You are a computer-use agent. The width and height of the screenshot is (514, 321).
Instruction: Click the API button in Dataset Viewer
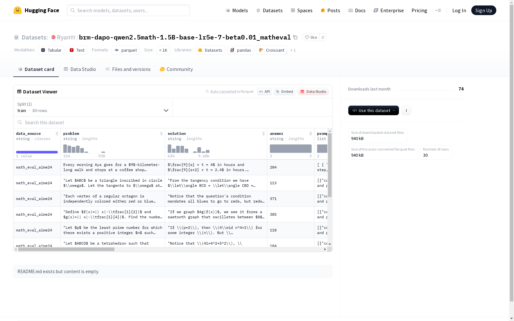264,91
